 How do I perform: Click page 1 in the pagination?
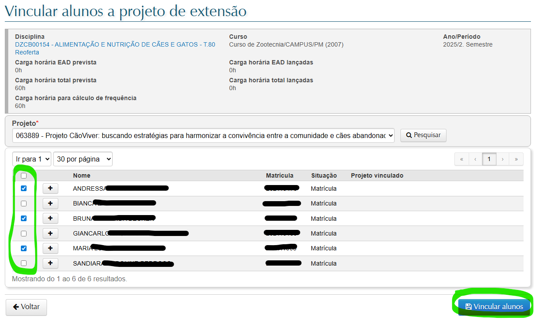click(489, 159)
